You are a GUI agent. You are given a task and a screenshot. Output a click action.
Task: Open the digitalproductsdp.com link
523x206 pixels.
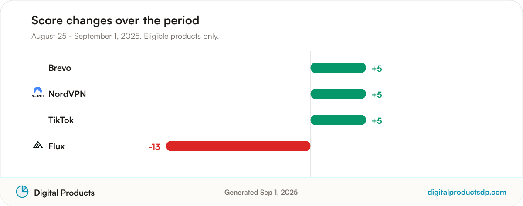coord(467,193)
